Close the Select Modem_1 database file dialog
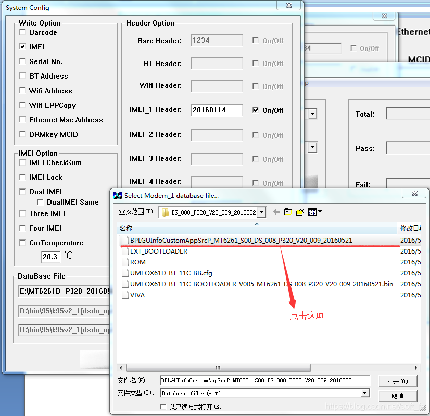 pyautogui.click(x=414, y=193)
